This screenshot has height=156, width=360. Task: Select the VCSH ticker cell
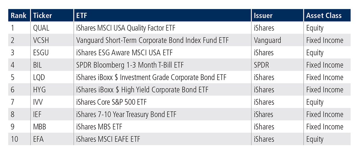pos(41,40)
